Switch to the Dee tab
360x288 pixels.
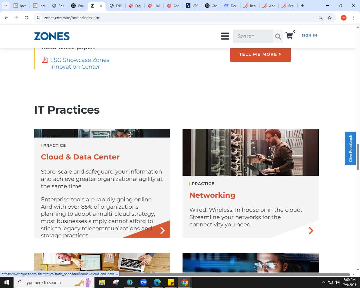tap(231, 6)
